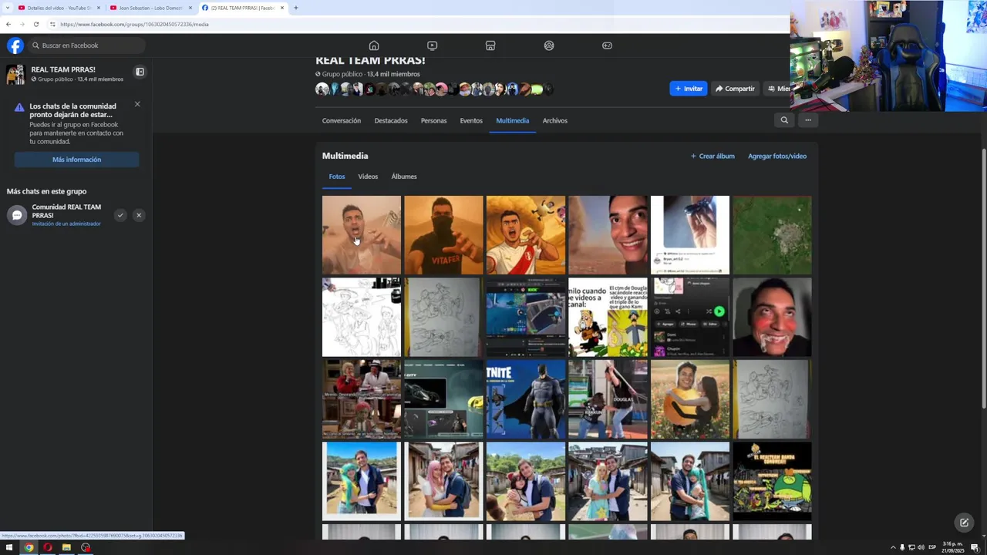Click the browser address bar URL
Viewport: 987px width, 555px height.
(x=134, y=24)
